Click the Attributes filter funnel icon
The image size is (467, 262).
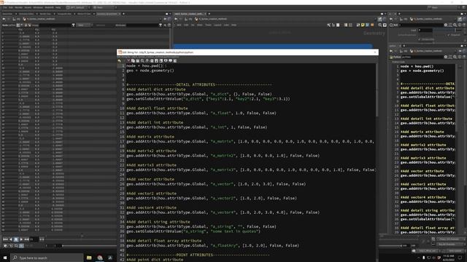[x=161, y=25]
